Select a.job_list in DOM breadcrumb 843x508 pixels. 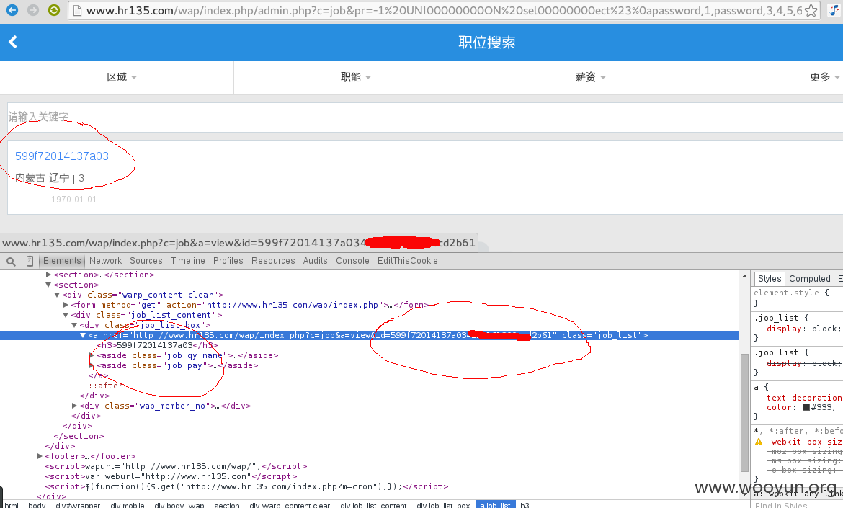tap(495, 505)
